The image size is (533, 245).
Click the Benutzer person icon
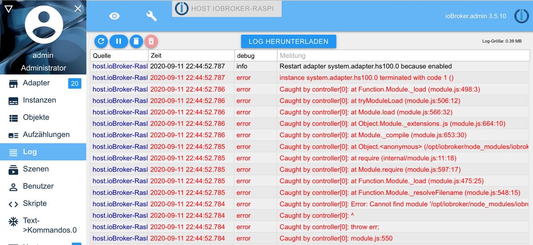pos(14,187)
